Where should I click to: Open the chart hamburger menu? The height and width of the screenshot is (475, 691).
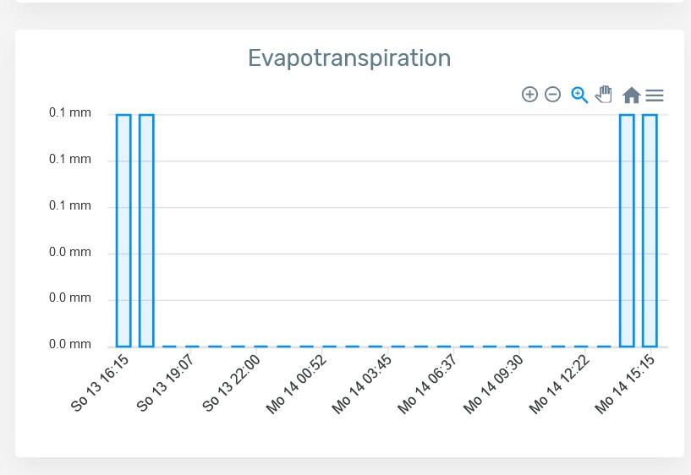click(x=655, y=96)
